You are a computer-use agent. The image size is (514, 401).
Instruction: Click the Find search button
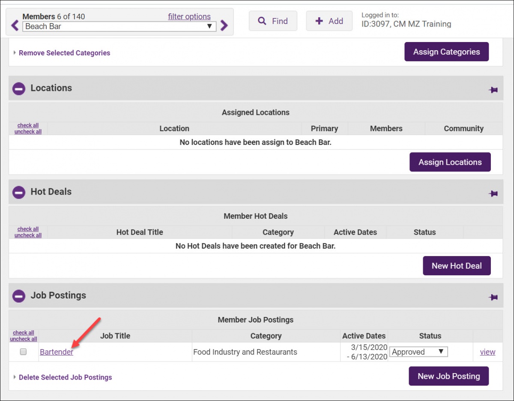coord(273,21)
